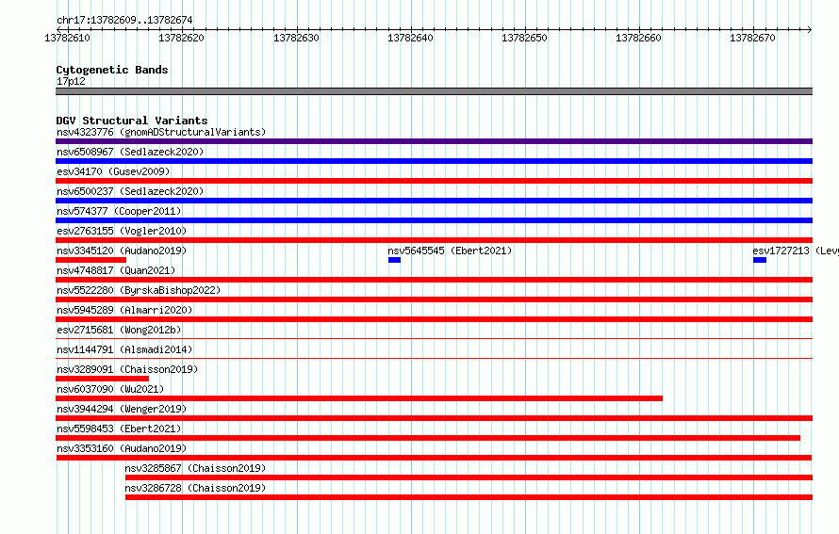Open nsv4748817 (Quan2021) variant label
This screenshot has width=839, height=534.
[x=116, y=270]
